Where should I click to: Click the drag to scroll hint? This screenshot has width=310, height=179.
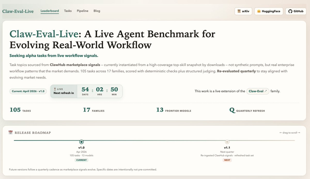click(290, 133)
